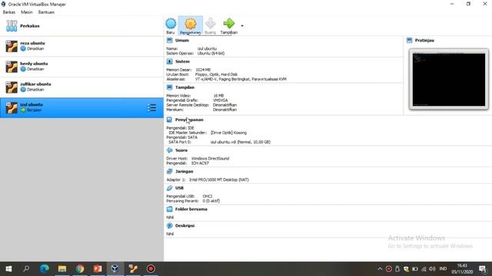Click the VM preview thumbnail
Image resolution: width=492 pixels, height=276 pixels.
click(x=449, y=80)
